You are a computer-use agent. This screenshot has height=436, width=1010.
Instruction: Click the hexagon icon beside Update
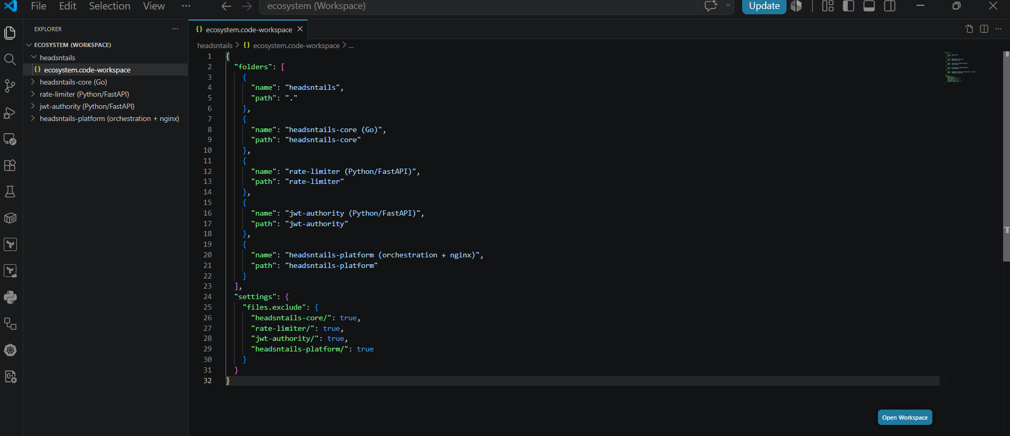coord(796,6)
